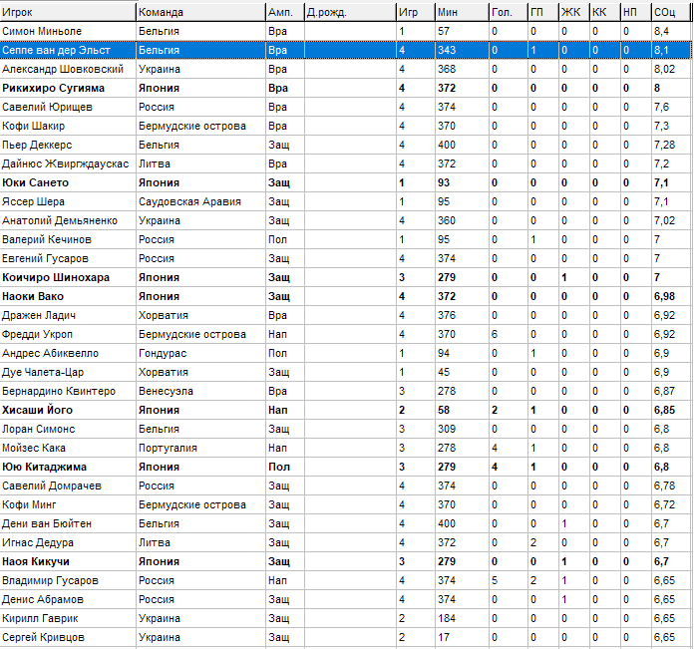Select player Кофи Шакир
694x649 pixels.
(34, 126)
